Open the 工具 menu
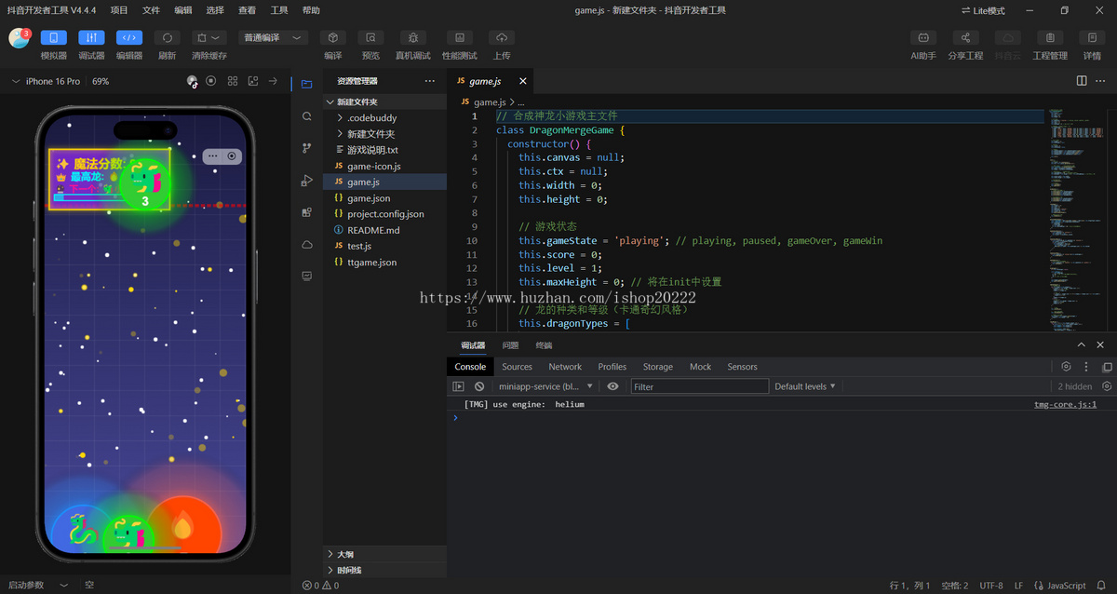 (x=279, y=10)
